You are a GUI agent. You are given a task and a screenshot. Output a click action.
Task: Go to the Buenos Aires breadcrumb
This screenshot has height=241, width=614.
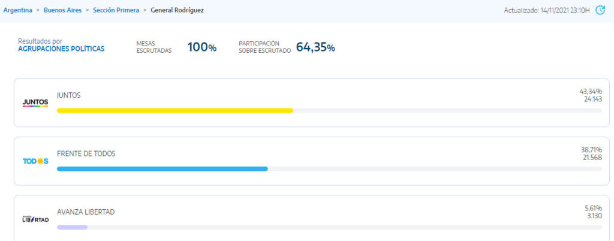(x=62, y=10)
